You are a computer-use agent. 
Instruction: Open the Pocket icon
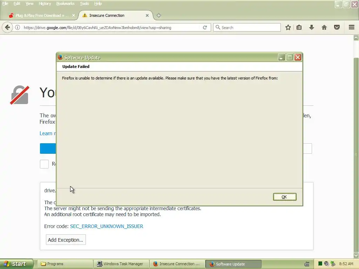[337, 27]
